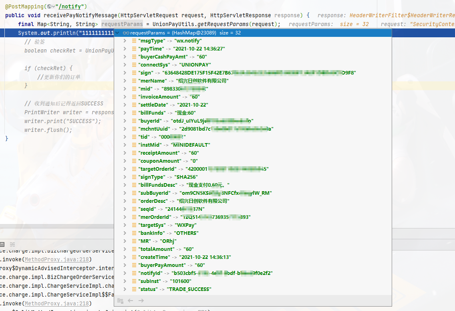Select the "wx.notify" value text
Viewport: 455px width, 311px height.
[188, 40]
